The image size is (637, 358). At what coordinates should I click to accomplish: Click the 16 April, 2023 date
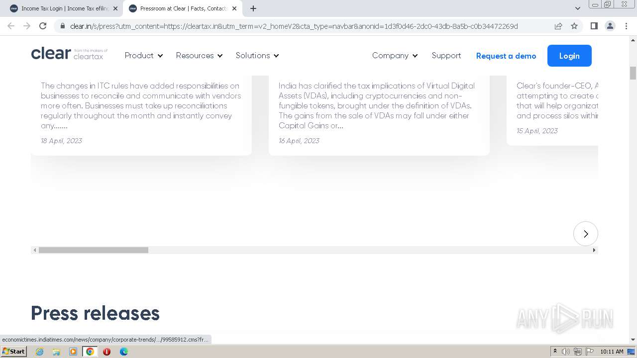[x=299, y=141]
